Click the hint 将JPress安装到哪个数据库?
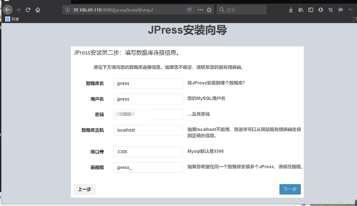 [x=216, y=83]
